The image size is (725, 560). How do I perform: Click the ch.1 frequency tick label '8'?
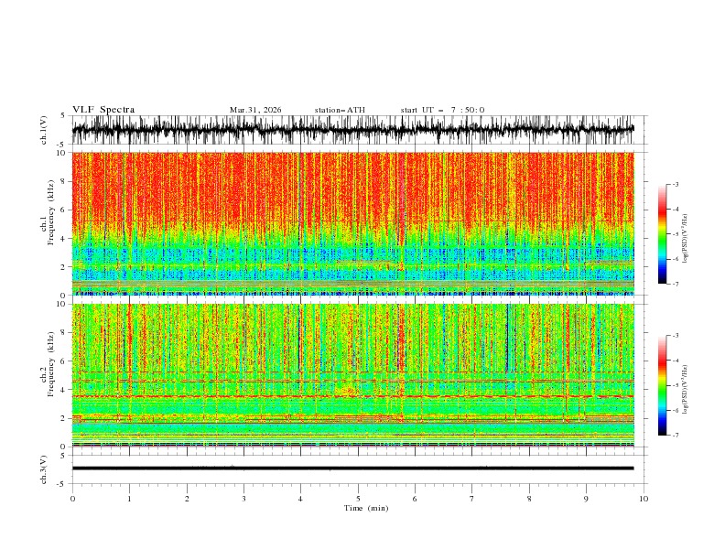coord(64,181)
